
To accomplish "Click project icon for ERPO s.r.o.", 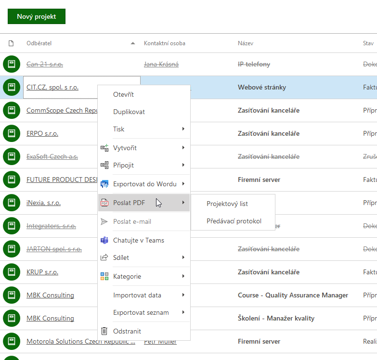I will [x=12, y=133].
